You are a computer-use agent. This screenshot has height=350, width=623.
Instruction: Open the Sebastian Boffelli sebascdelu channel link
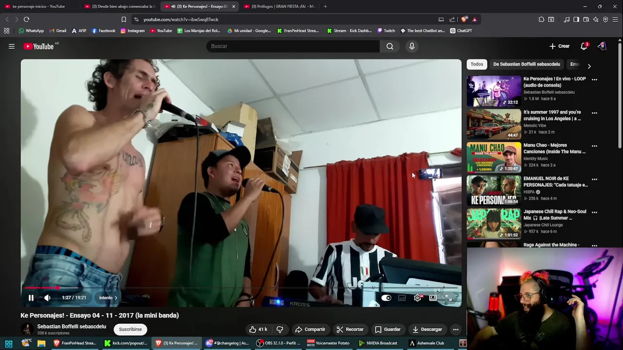[x=72, y=327]
